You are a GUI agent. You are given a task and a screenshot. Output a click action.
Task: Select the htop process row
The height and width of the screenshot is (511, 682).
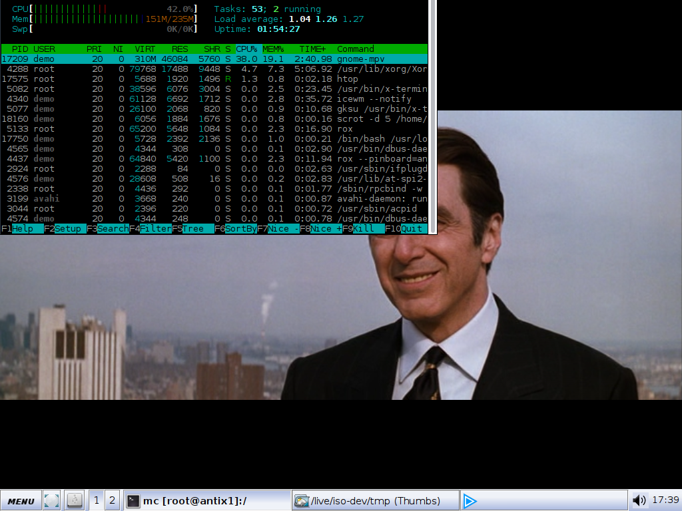click(x=214, y=79)
